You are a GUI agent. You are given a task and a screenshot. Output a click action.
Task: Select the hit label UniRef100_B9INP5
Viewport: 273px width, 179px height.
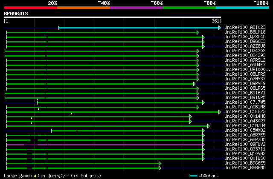pyautogui.click(x=245, y=98)
